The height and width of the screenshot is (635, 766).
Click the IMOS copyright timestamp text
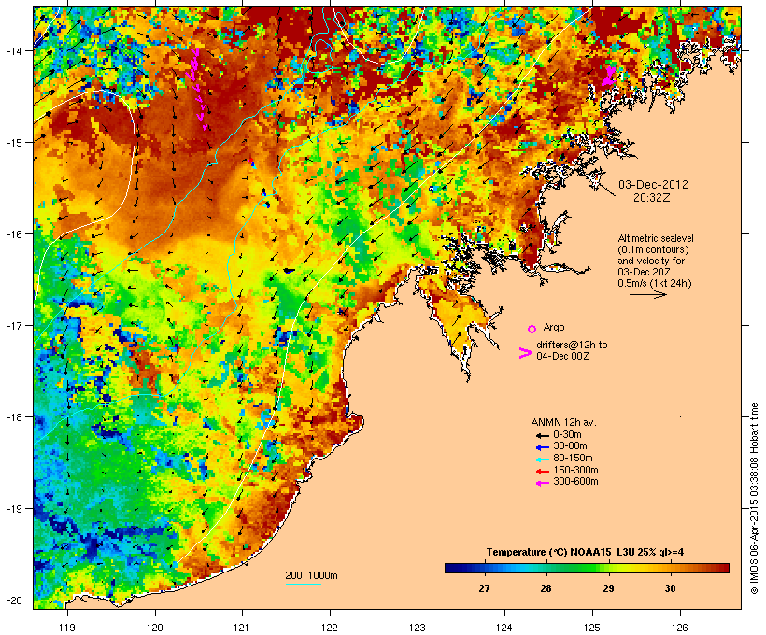[754, 499]
